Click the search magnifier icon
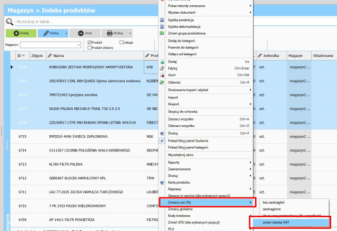This screenshot has height=231, width=337. pyautogui.click(x=9, y=22)
